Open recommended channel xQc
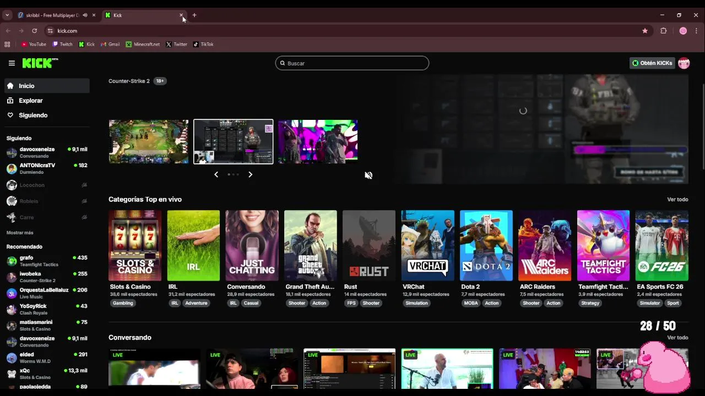 [x=47, y=374]
